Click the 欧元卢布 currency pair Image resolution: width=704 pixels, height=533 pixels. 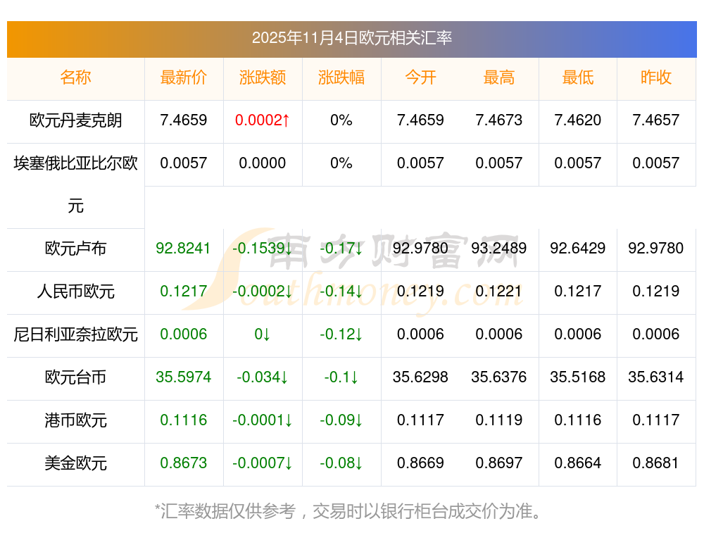pyautogui.click(x=75, y=249)
